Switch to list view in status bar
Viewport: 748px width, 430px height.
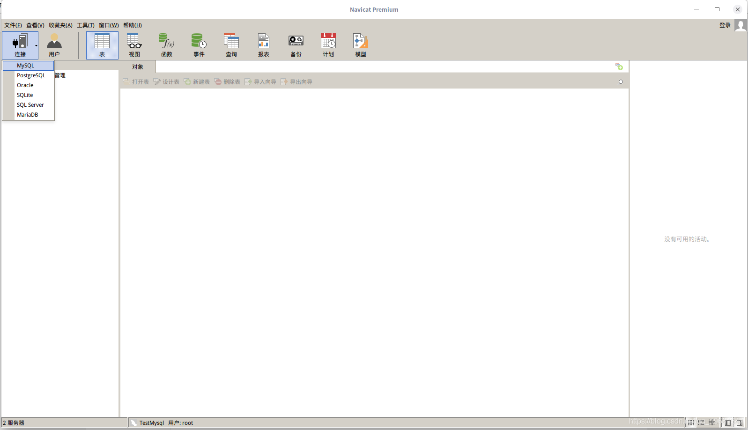691,423
